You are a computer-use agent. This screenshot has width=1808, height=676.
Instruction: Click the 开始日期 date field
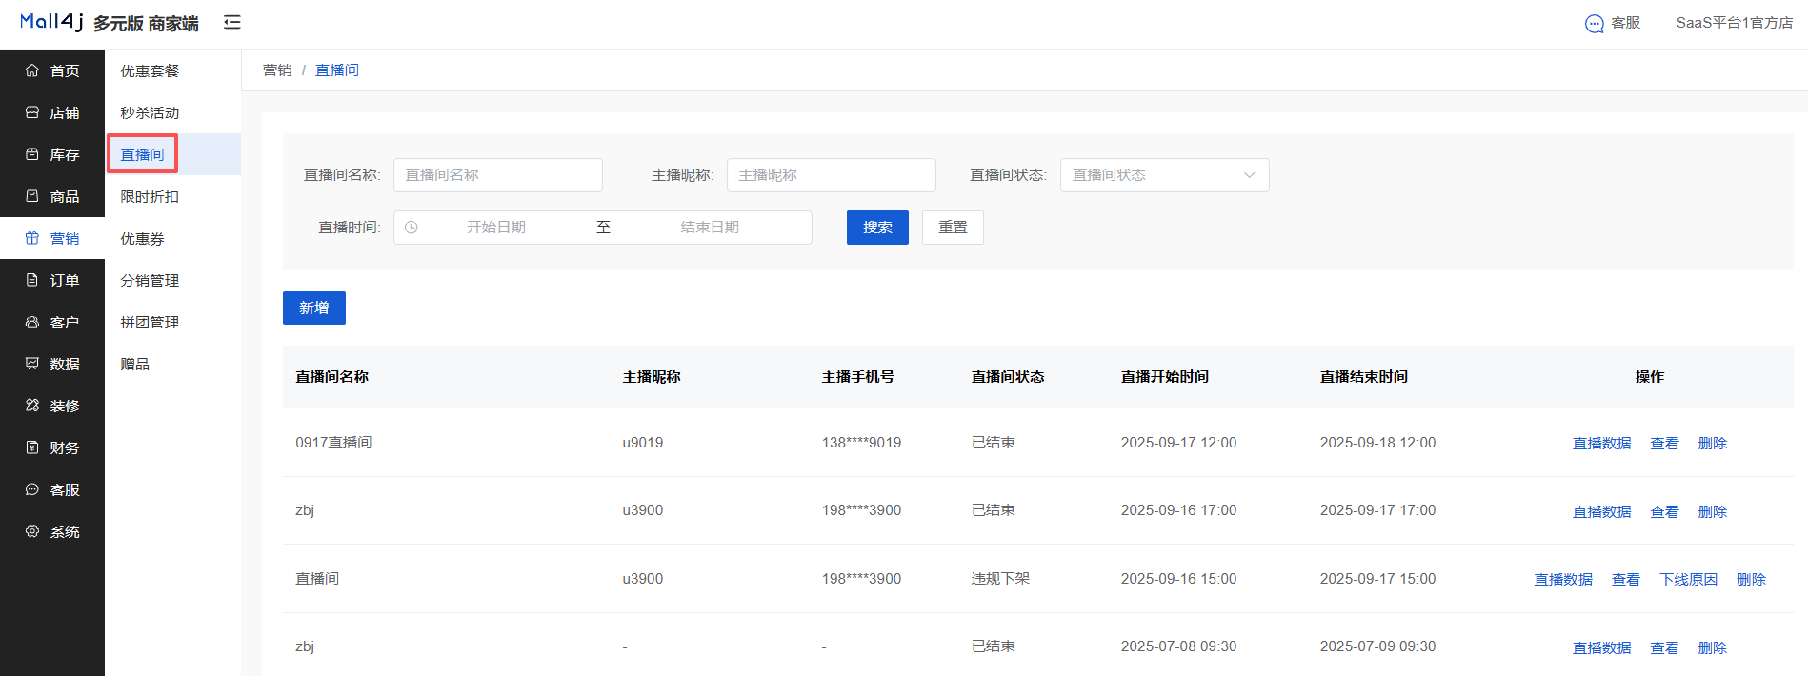coord(496,228)
